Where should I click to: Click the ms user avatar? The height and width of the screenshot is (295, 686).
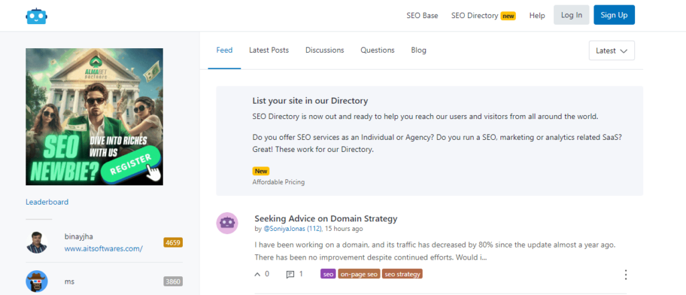37,281
